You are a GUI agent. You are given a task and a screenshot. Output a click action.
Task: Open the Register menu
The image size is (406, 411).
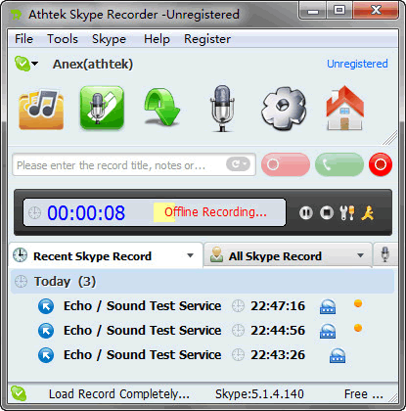click(207, 39)
